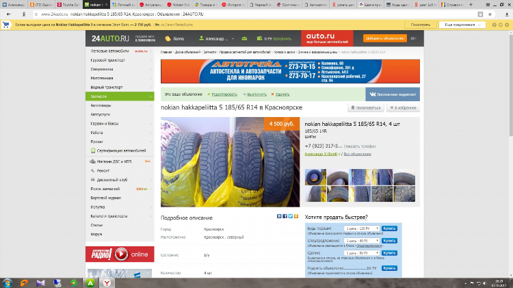Click Добавить объявление orange button
Image resolution: width=513 pixels, height=288 pixels.
point(384,38)
